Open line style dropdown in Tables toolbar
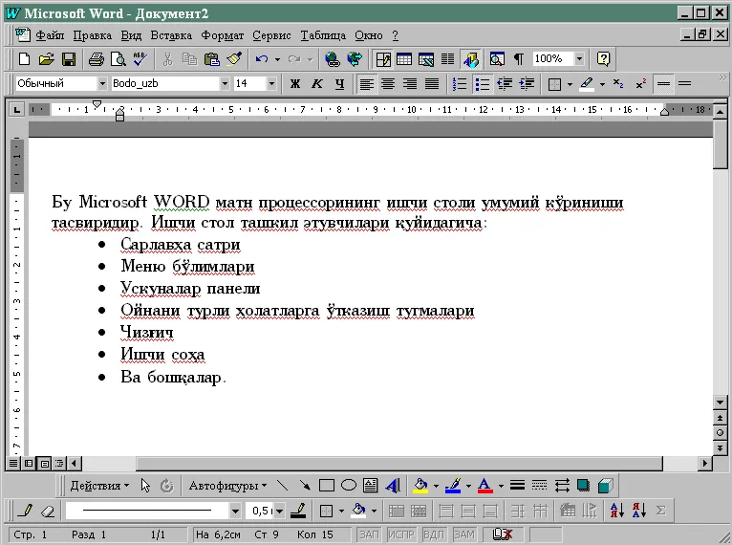 click(235, 511)
